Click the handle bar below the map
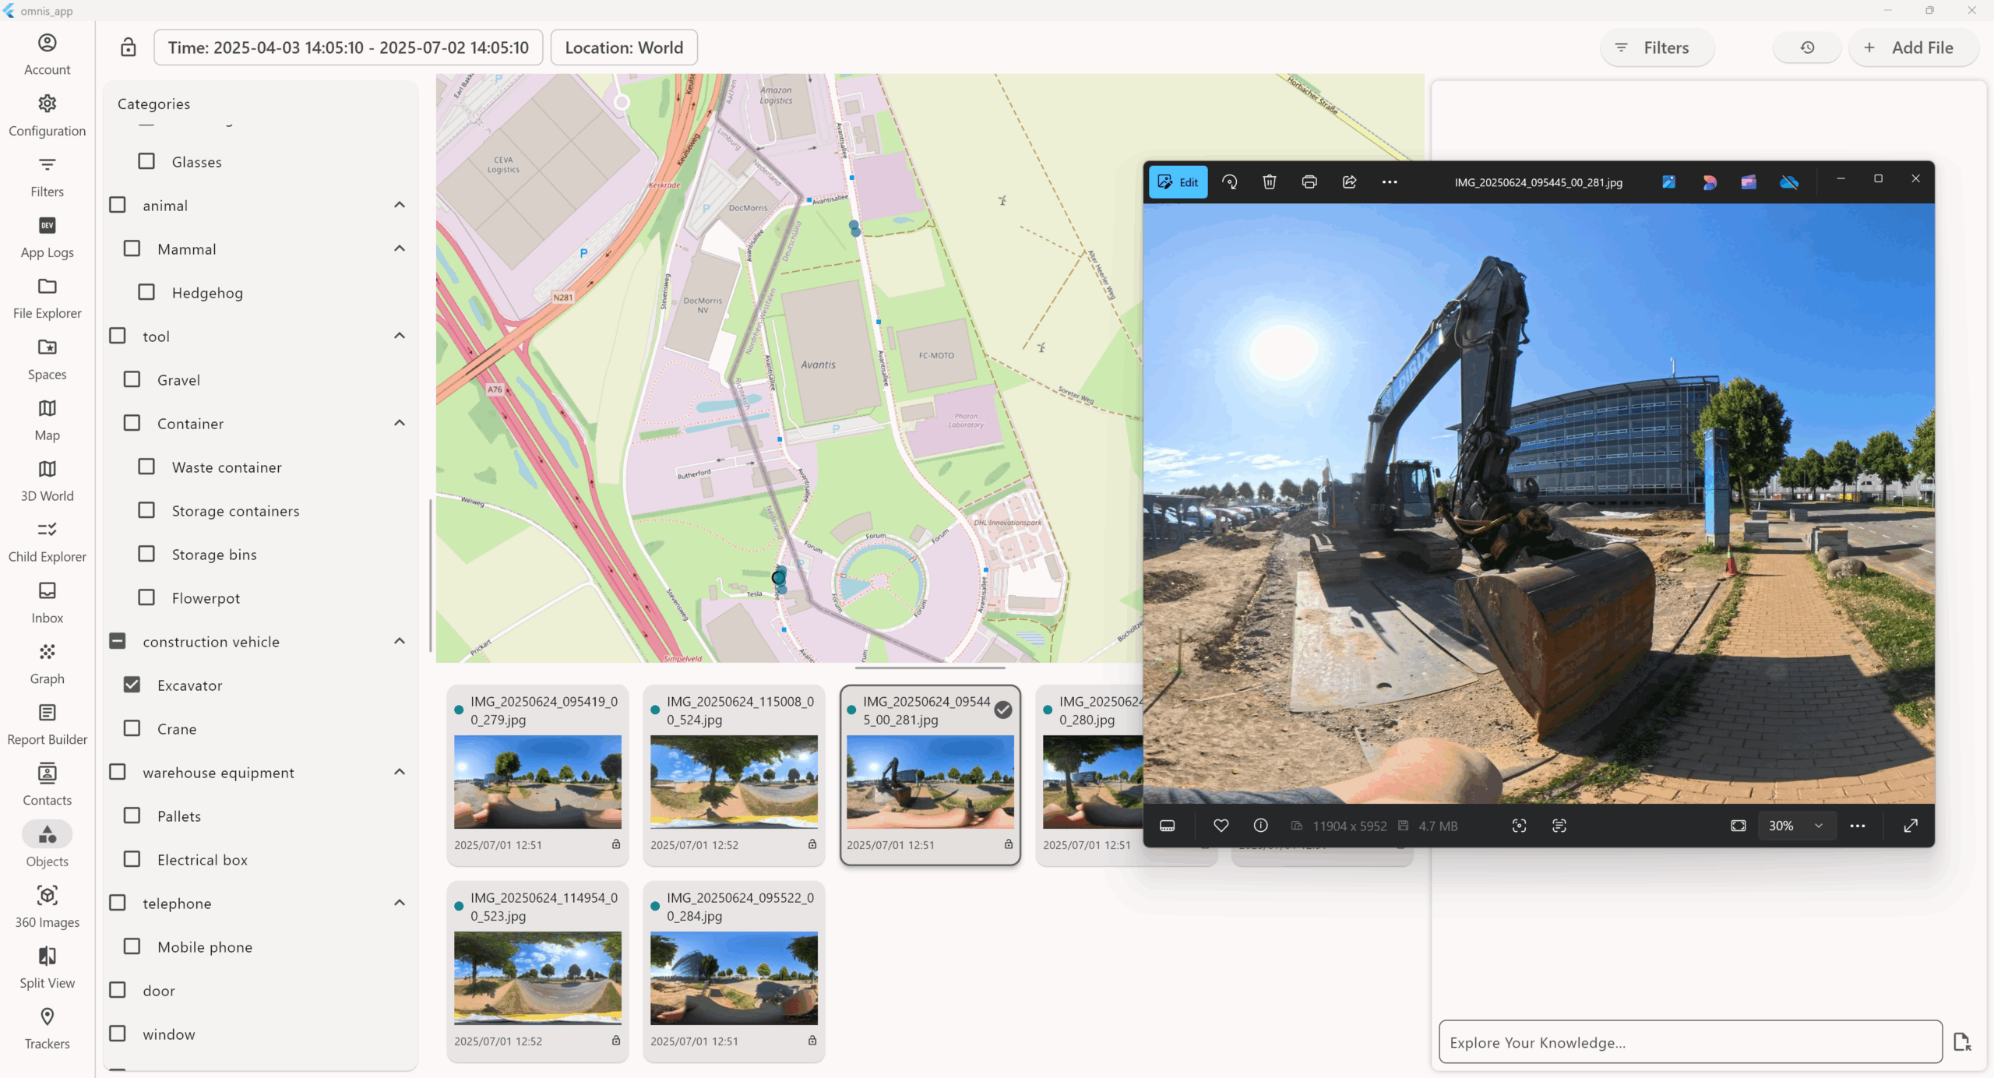 (929, 668)
